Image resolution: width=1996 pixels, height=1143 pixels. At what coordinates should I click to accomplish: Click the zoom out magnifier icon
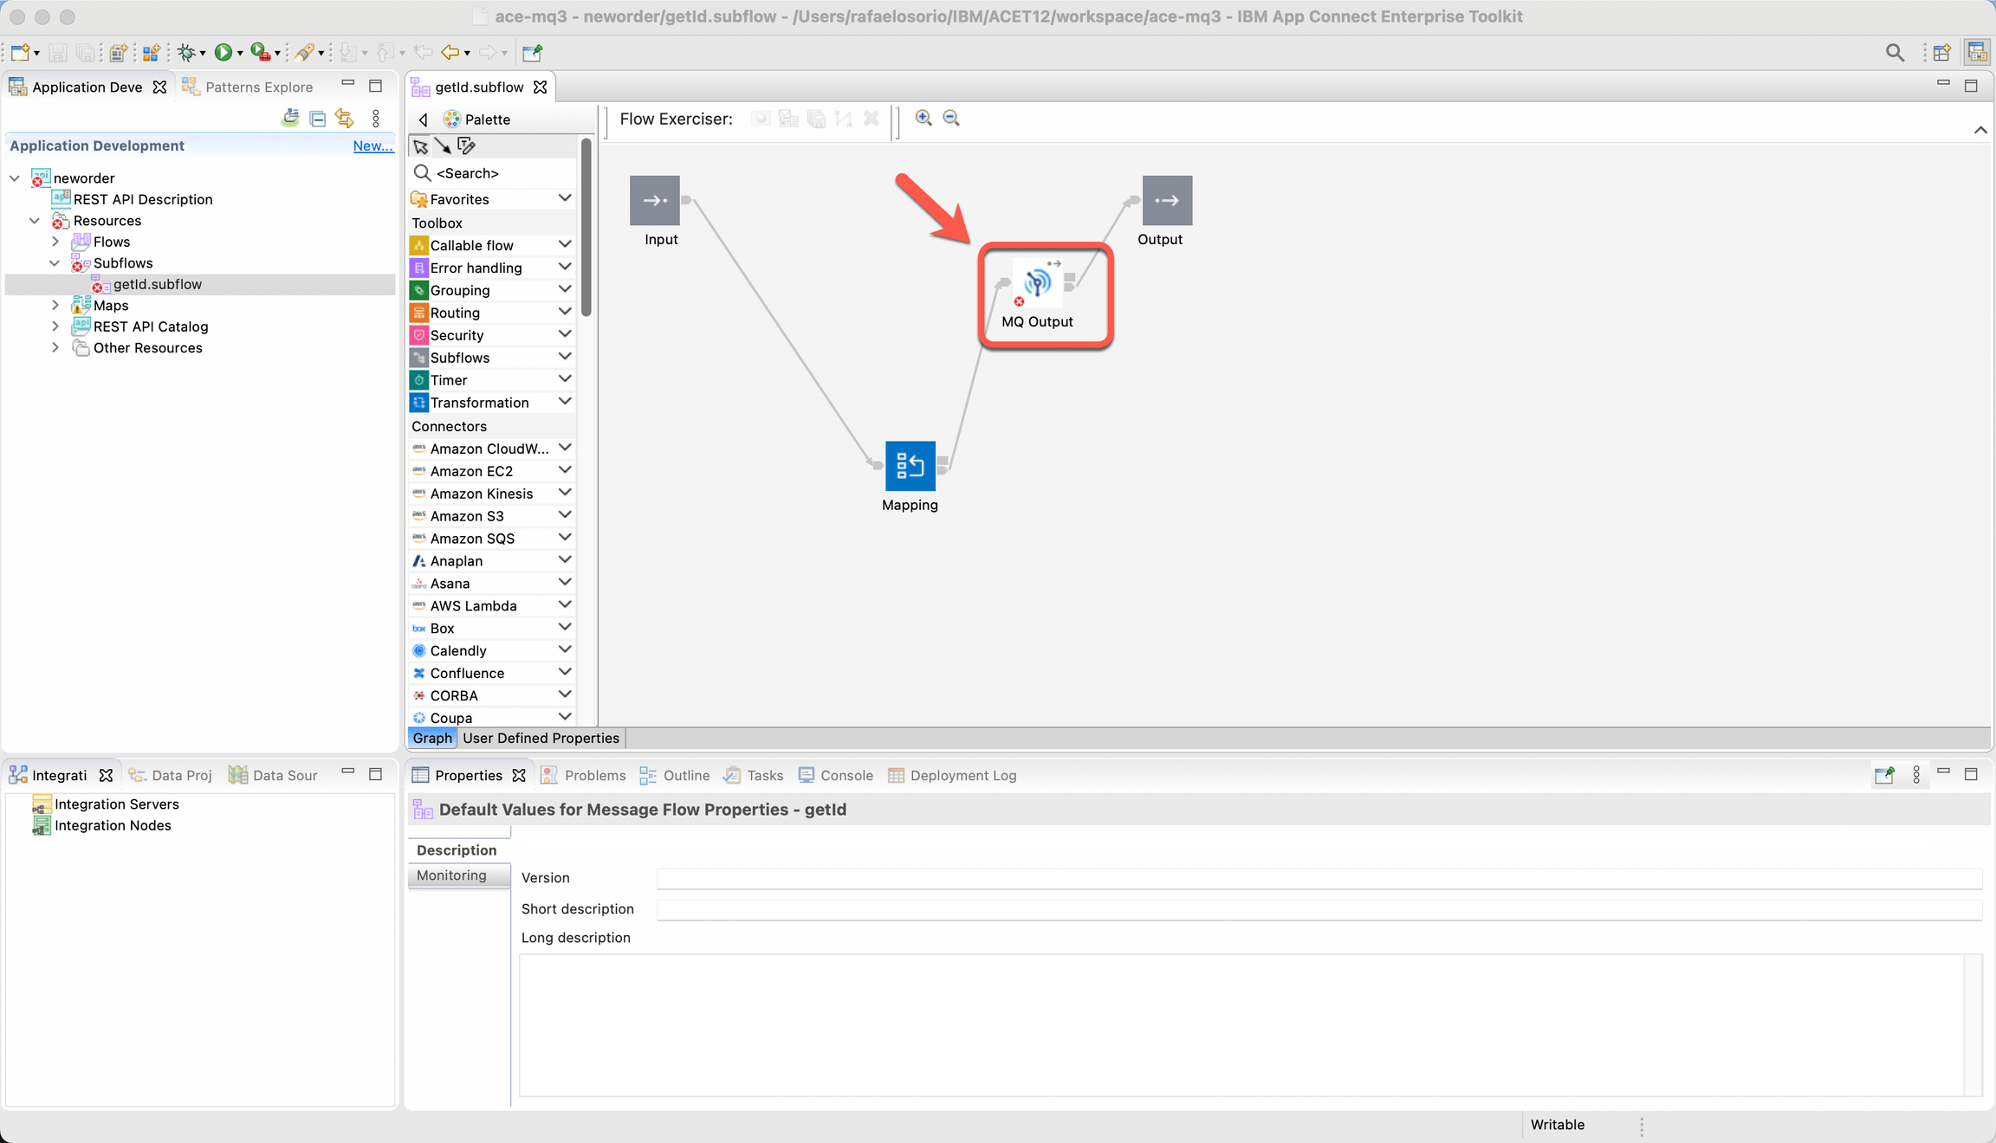951,119
